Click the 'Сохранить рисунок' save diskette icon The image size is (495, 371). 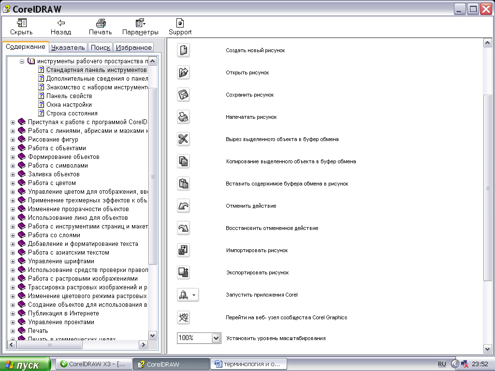(183, 95)
